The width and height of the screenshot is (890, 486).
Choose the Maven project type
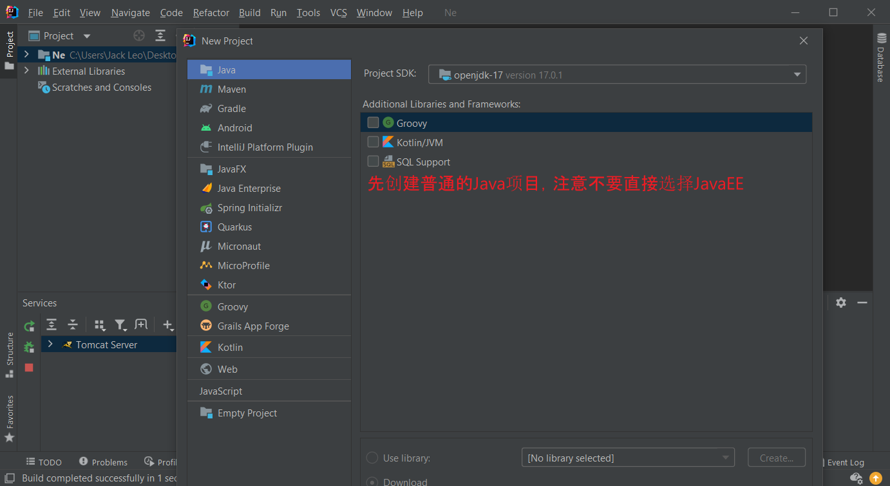click(x=269, y=89)
